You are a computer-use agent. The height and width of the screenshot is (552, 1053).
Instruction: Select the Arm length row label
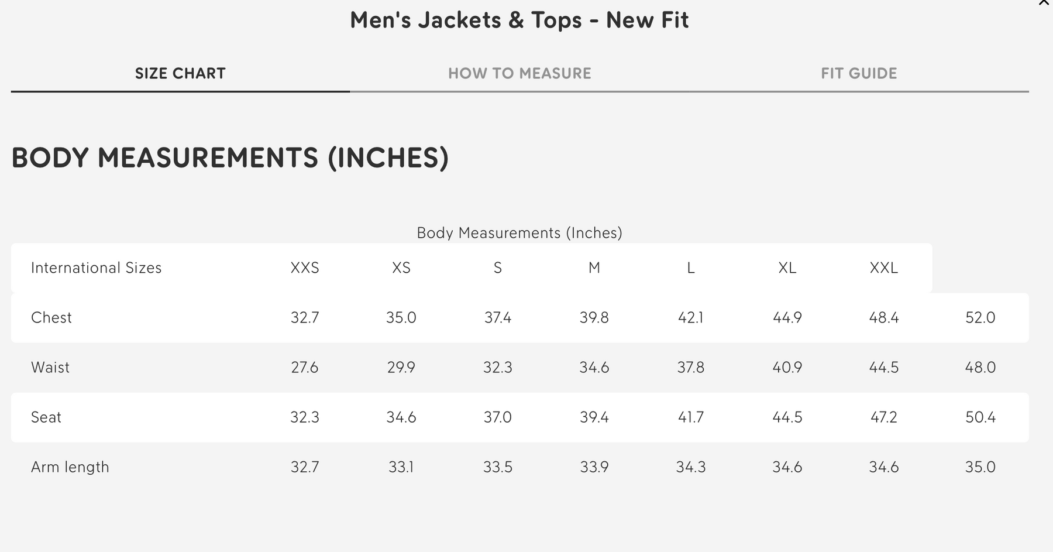pos(70,467)
